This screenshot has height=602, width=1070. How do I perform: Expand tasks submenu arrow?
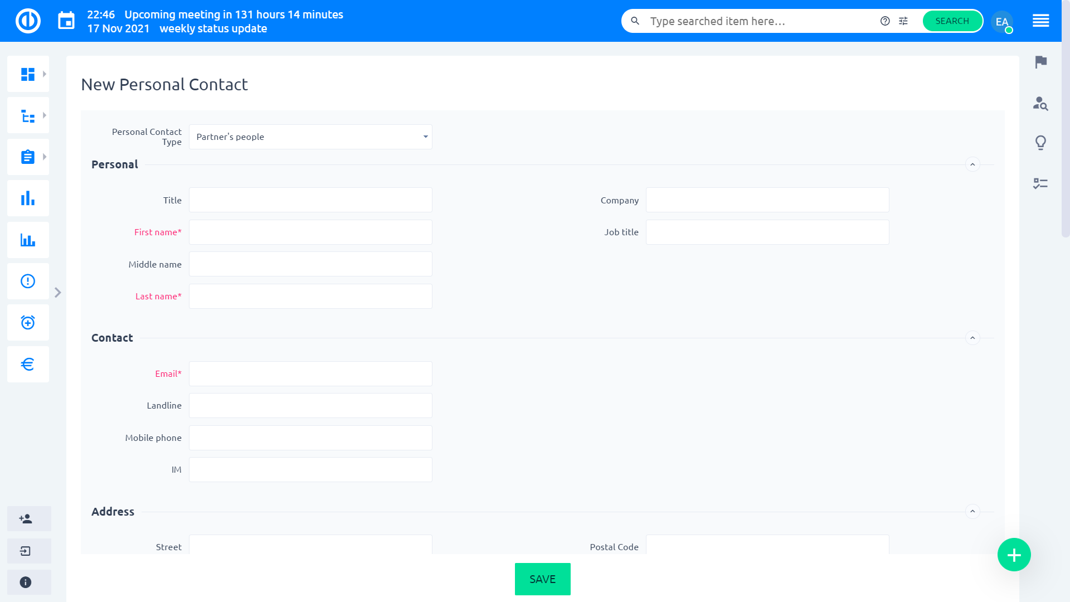coord(45,157)
